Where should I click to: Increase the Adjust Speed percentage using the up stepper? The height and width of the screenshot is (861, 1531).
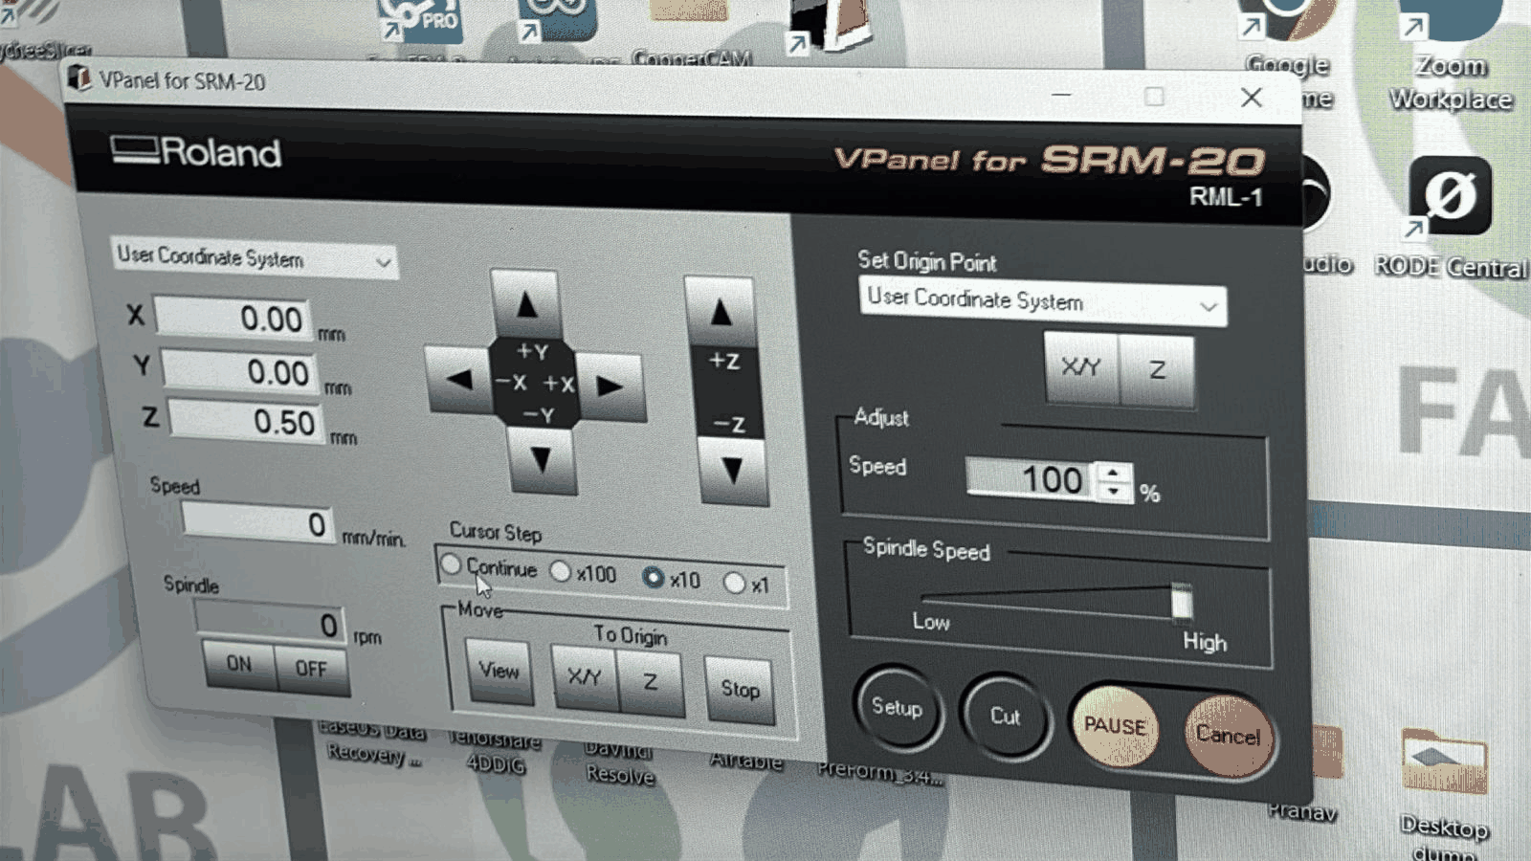(1113, 472)
